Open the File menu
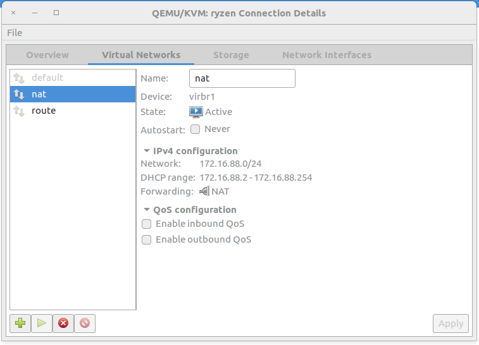This screenshot has width=479, height=345. point(15,33)
